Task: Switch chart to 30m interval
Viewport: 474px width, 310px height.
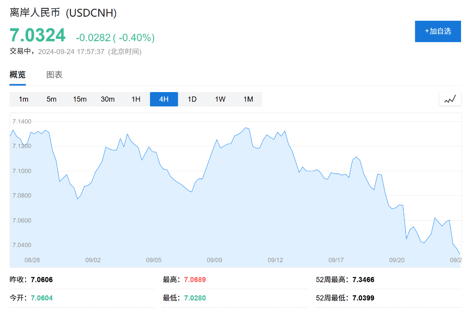Action: (x=108, y=99)
